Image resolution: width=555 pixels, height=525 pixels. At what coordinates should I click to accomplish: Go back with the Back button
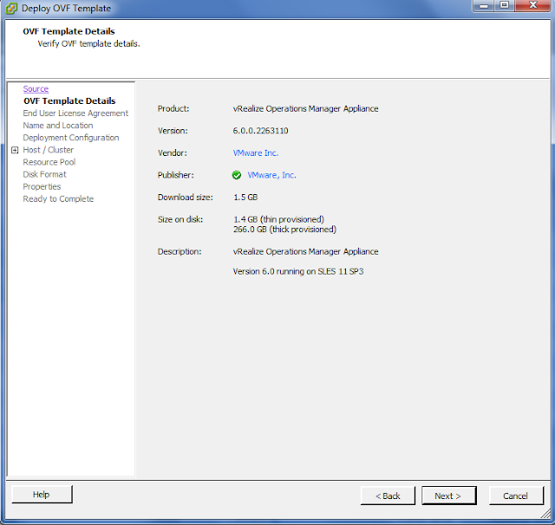388,496
